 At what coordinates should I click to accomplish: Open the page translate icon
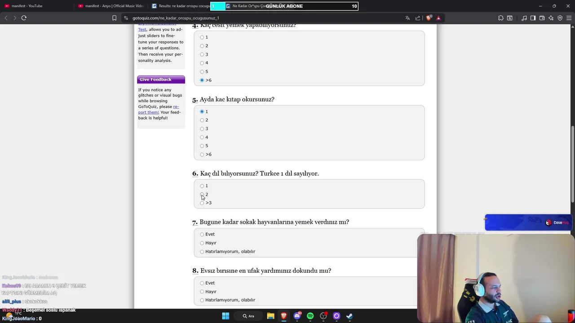407,18
